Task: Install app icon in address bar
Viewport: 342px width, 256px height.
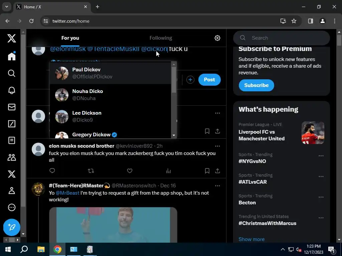Action: (x=283, y=21)
